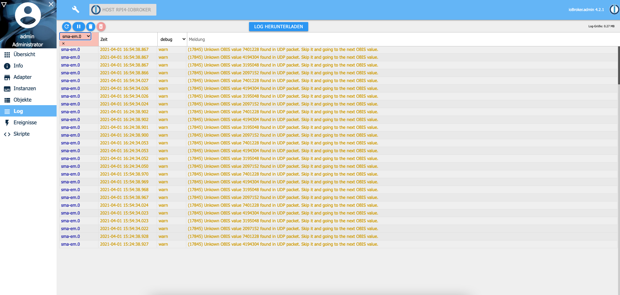The height and width of the screenshot is (295, 620).
Task: Clear the log list with the blue trash icon
Action: pyautogui.click(x=91, y=27)
